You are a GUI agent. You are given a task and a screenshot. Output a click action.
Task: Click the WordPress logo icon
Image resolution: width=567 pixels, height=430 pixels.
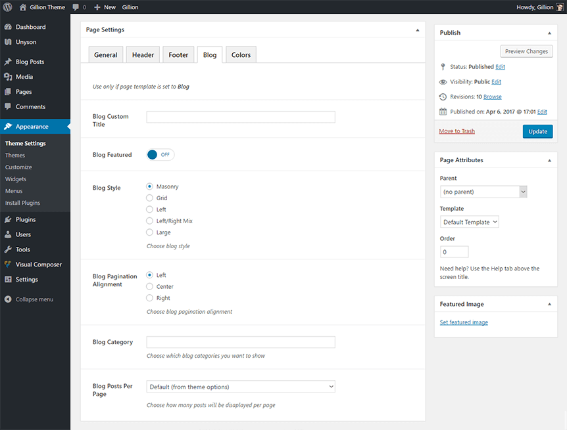pyautogui.click(x=8, y=7)
